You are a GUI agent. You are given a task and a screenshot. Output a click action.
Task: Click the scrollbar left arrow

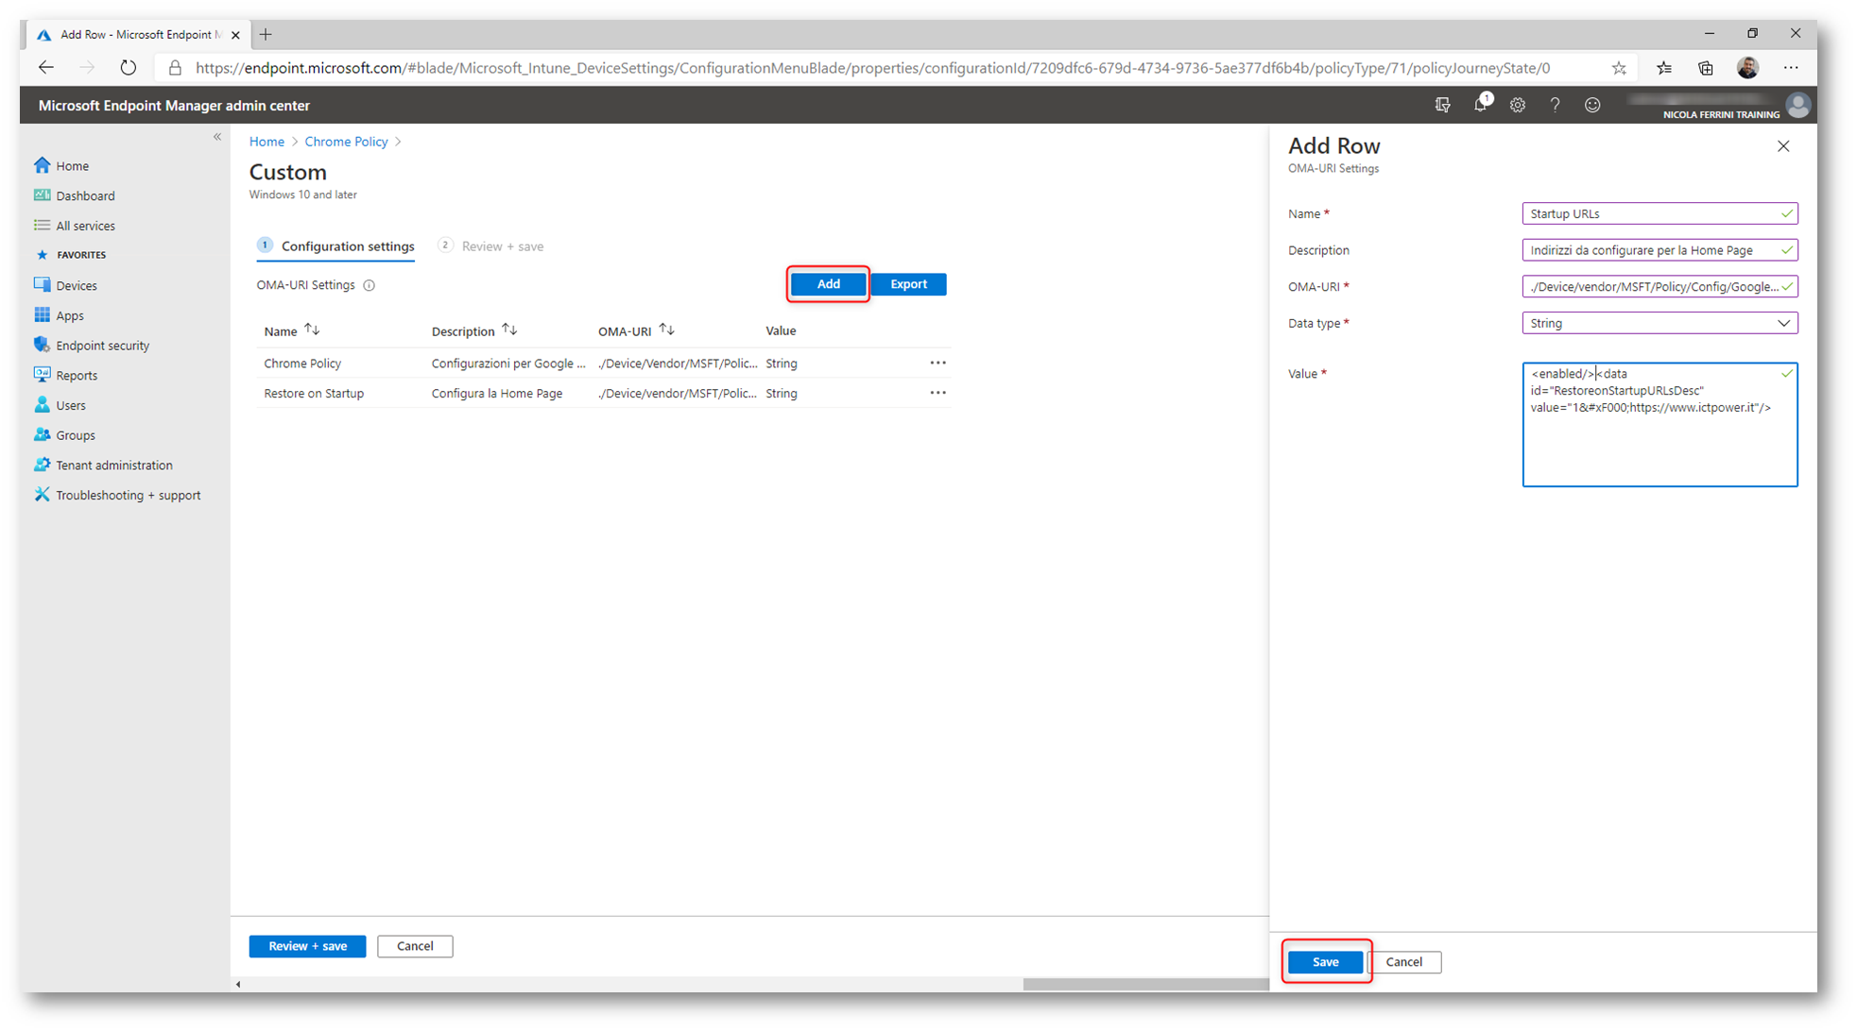[238, 984]
